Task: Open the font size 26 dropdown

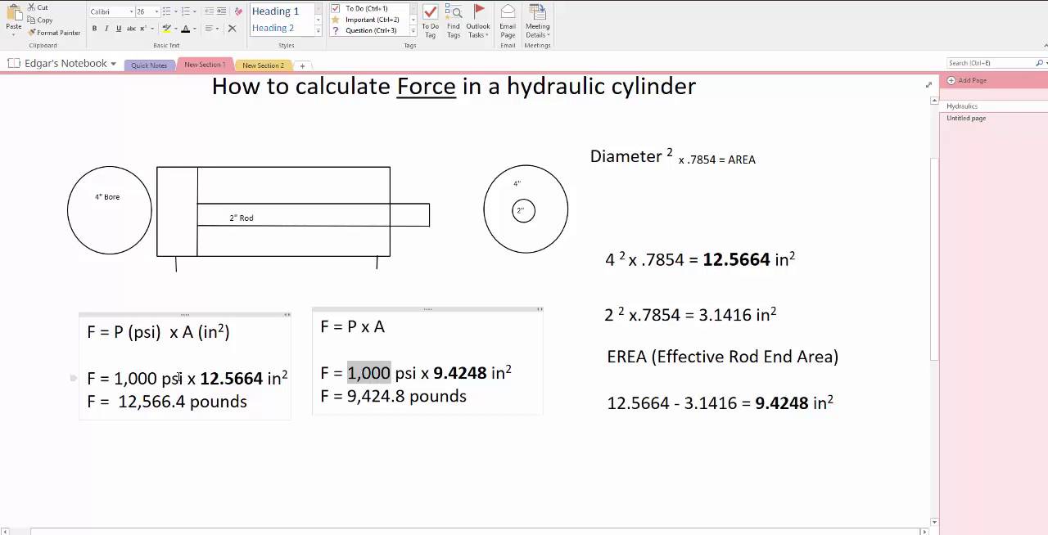Action: click(155, 11)
